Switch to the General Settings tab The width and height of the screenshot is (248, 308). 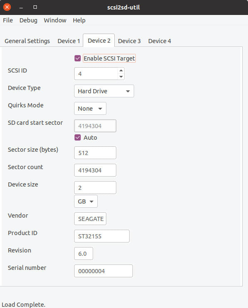point(27,41)
